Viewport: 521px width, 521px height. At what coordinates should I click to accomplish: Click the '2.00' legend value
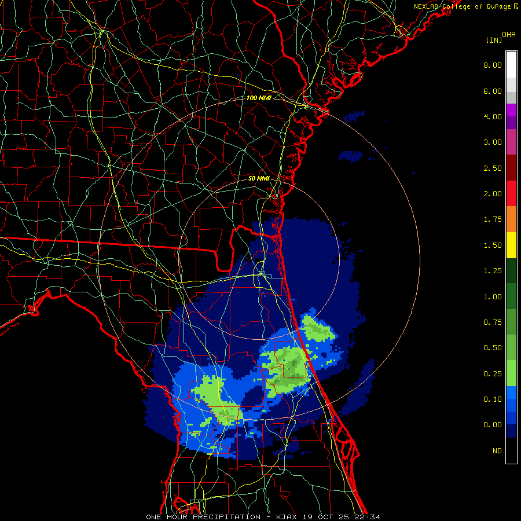(x=493, y=194)
